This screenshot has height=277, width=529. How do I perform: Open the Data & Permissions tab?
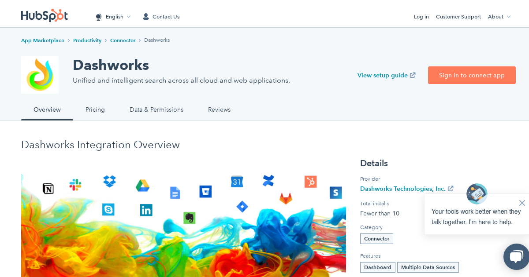click(x=156, y=109)
